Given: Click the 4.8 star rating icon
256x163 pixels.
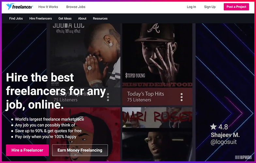Looking at the screenshot, I should tap(213, 127).
